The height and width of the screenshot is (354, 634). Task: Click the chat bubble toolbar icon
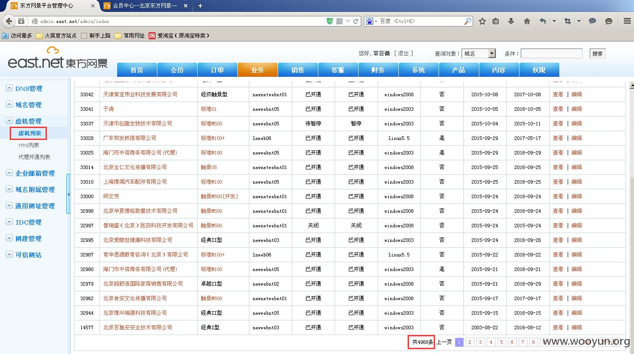(x=593, y=21)
